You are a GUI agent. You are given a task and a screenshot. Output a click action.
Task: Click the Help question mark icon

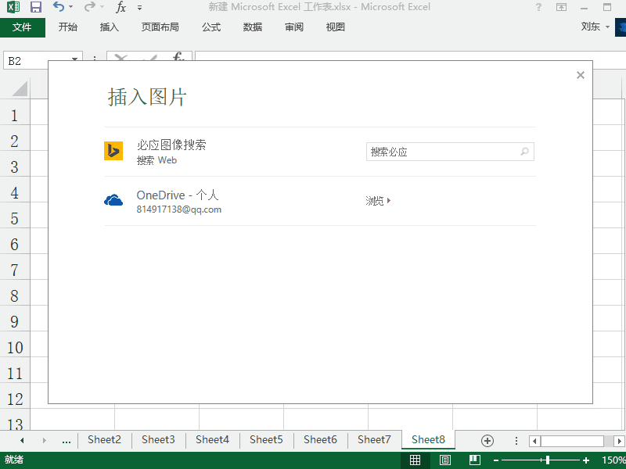(x=538, y=7)
